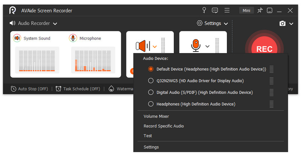Open the hamburger menu icon

click(x=227, y=10)
